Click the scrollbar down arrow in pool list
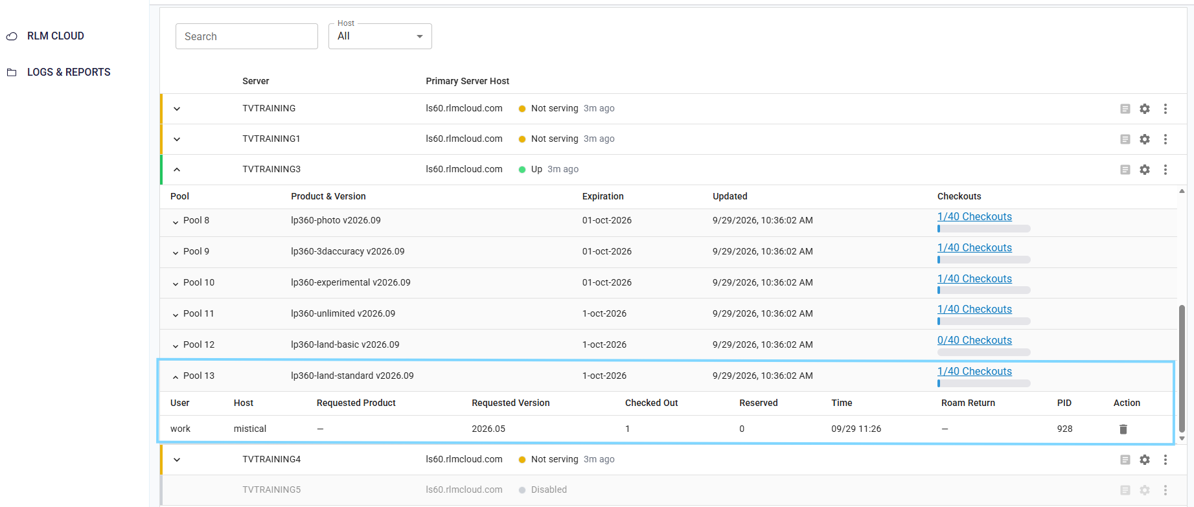The width and height of the screenshot is (1194, 507). click(1182, 438)
